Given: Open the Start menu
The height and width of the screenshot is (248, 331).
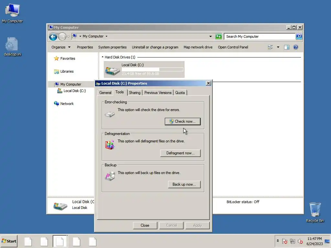Looking at the screenshot, I should point(9,241).
